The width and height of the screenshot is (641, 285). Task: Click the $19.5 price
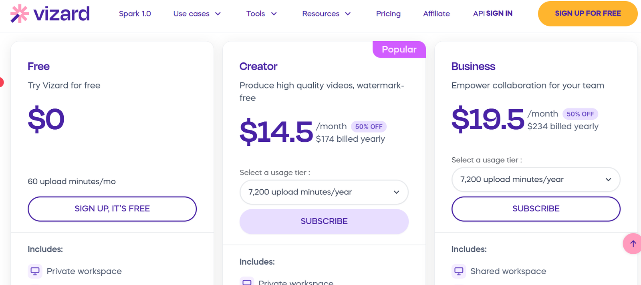coord(488,119)
